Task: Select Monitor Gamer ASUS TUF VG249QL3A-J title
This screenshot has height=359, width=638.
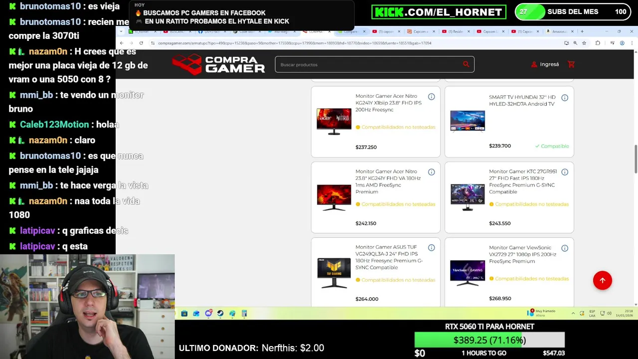Action: (x=389, y=257)
